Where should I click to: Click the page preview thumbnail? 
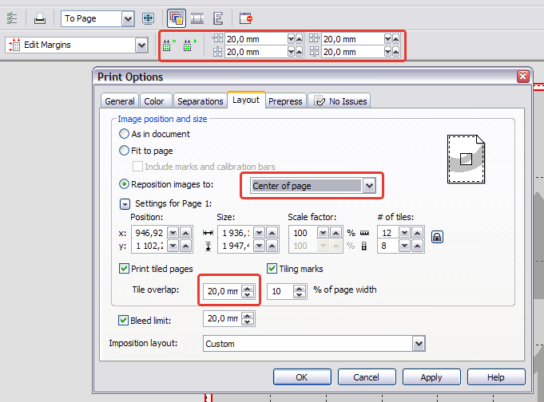pos(466,159)
